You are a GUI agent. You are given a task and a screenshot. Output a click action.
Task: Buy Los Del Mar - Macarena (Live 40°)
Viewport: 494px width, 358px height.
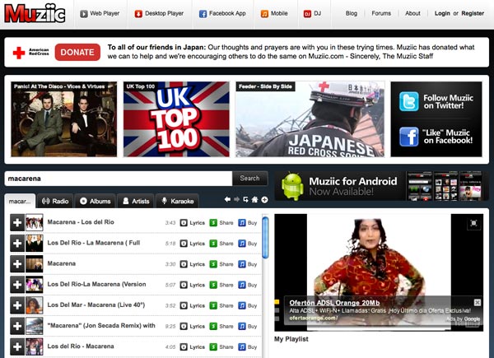pyautogui.click(x=248, y=305)
